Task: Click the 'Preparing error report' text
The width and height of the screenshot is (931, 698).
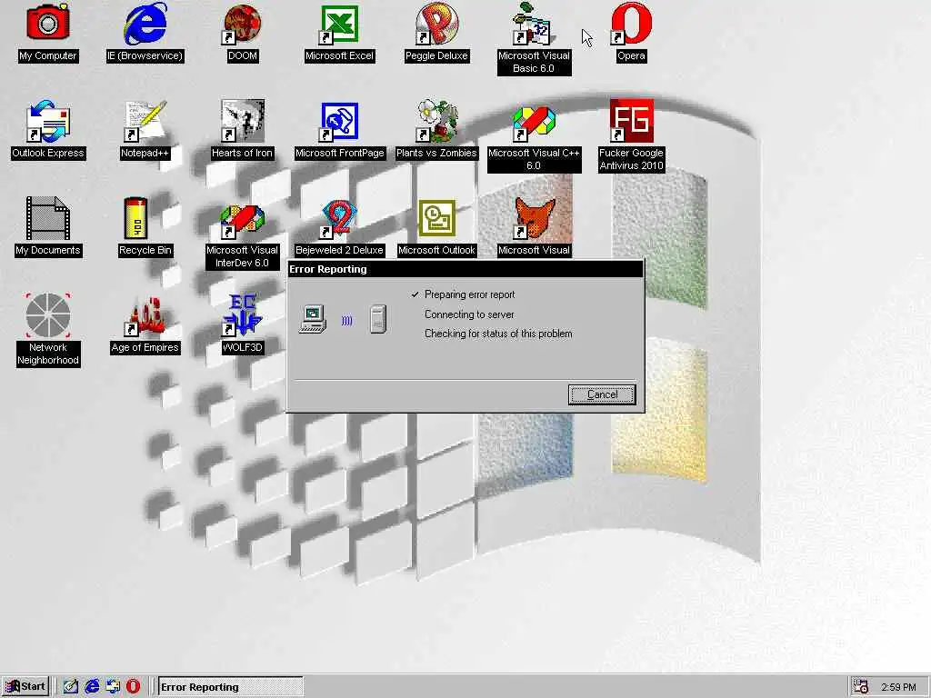Action: (470, 294)
